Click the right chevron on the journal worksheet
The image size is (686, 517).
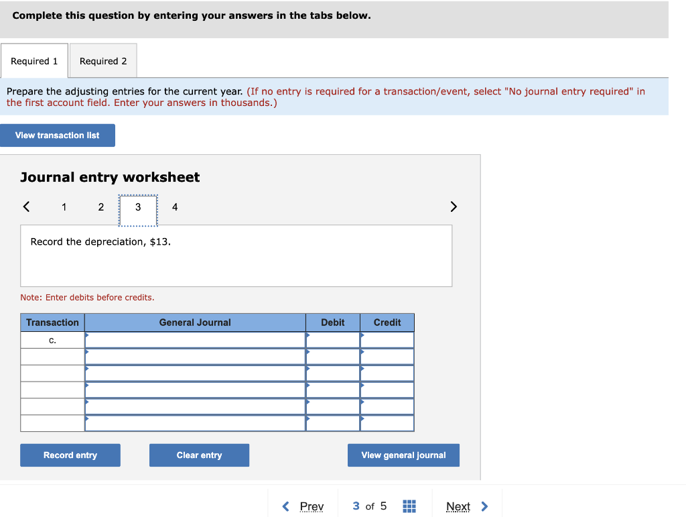click(x=454, y=207)
